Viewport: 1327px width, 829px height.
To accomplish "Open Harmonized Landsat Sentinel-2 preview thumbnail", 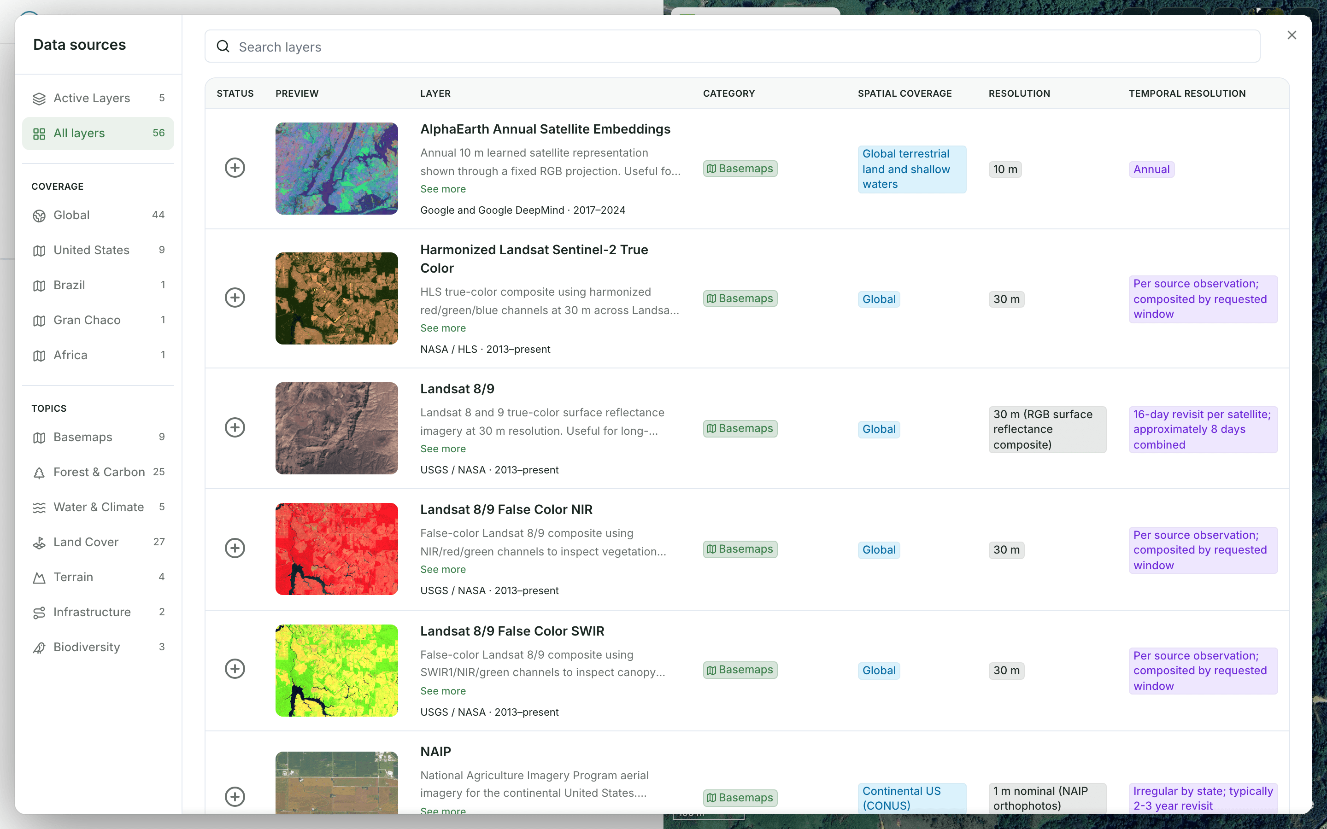I will 337,298.
